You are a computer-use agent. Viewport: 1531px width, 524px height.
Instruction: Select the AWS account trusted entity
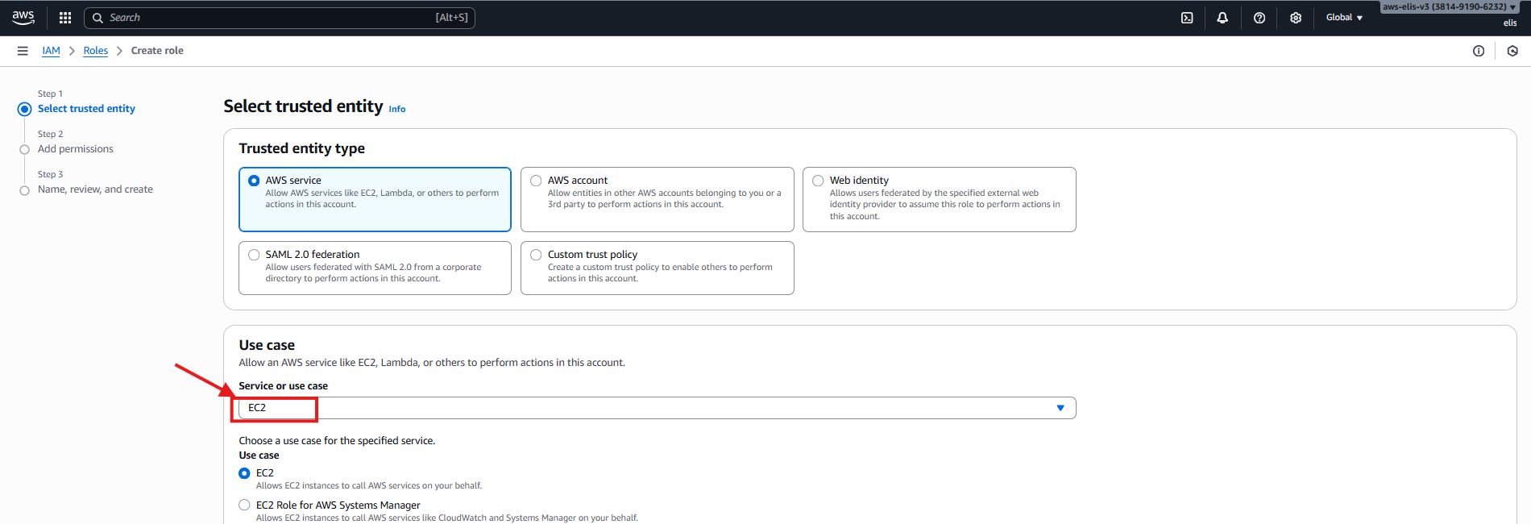coord(537,181)
